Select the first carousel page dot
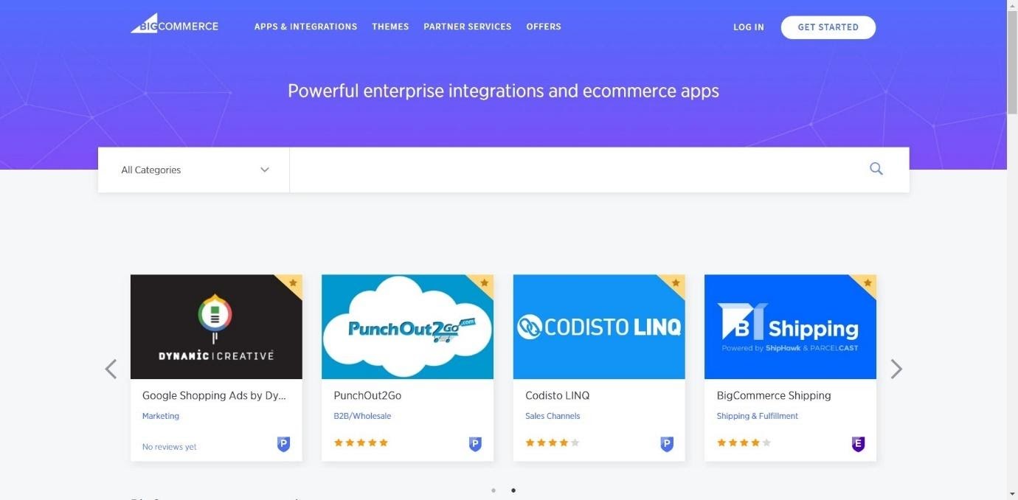1018x500 pixels. (x=494, y=490)
